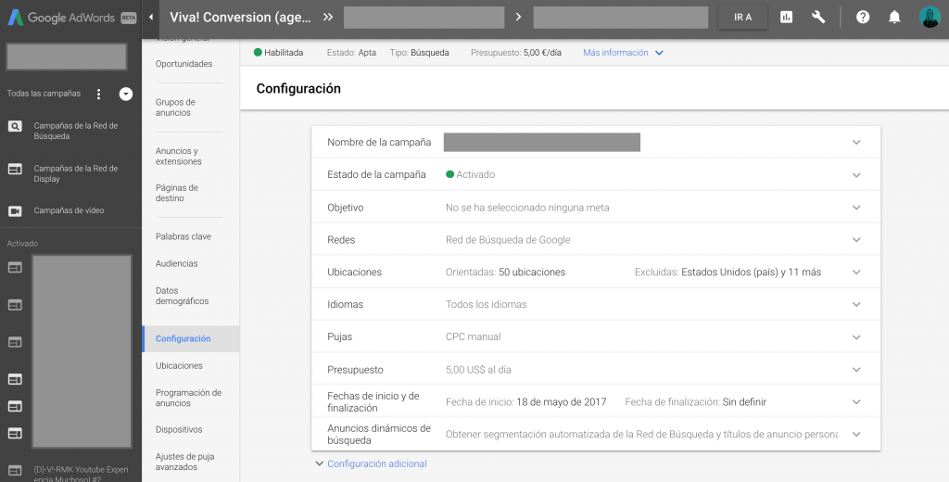Click the display icon for Campañas de la Red de Display
The image size is (949, 482).
[x=15, y=169]
